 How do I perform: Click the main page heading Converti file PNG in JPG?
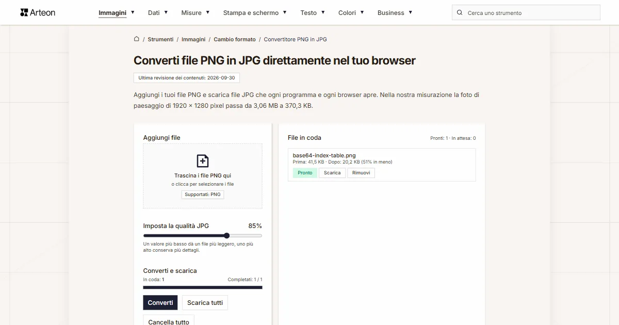pyautogui.click(x=274, y=60)
